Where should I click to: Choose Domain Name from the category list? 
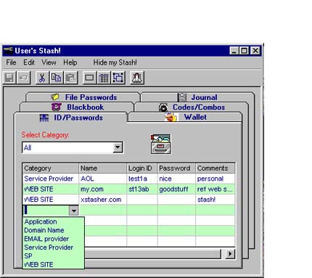pos(44,230)
